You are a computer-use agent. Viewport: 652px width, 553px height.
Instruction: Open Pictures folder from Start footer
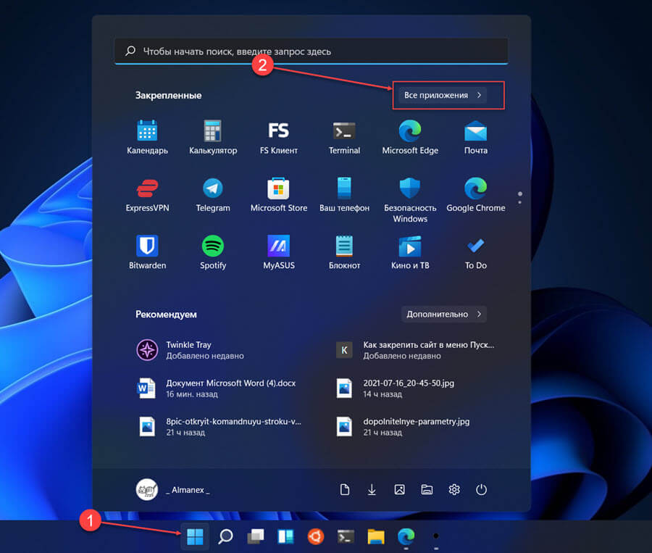coord(399,490)
